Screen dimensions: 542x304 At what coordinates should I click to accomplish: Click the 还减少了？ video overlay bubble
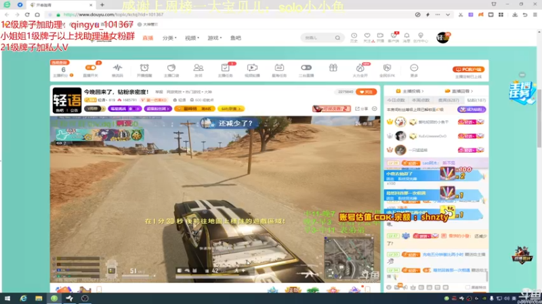[229, 123]
